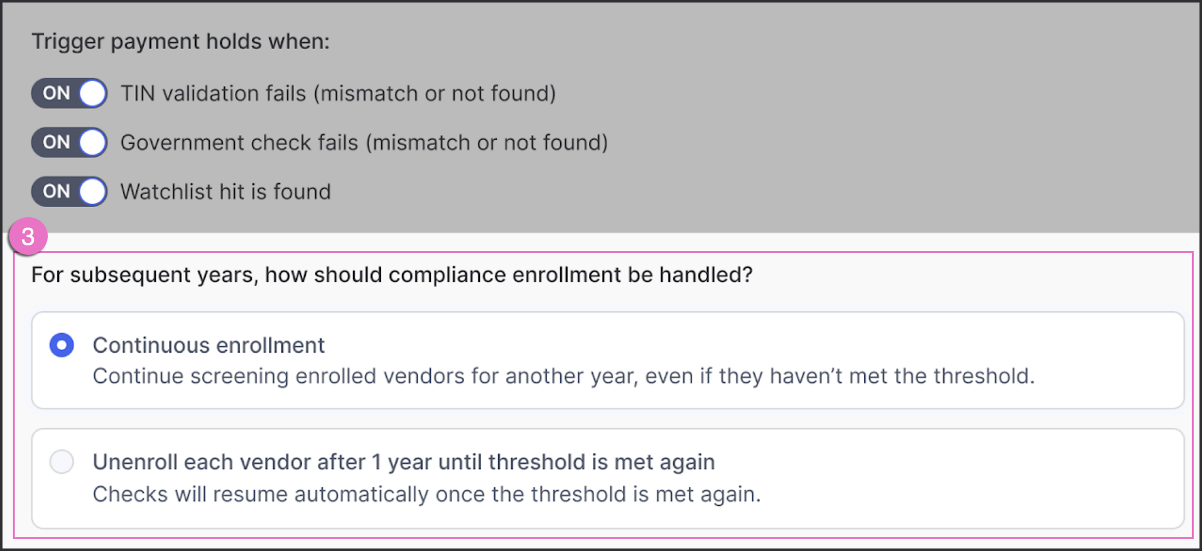Screen dimensions: 1202x551
Task: Click the 'Continuous enrollment' option title
Action: pyautogui.click(x=208, y=345)
